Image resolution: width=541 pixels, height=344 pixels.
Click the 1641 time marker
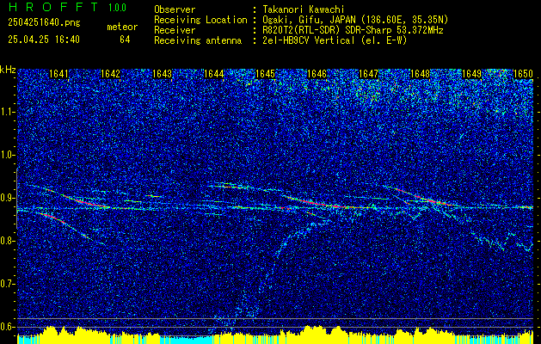click(x=58, y=74)
